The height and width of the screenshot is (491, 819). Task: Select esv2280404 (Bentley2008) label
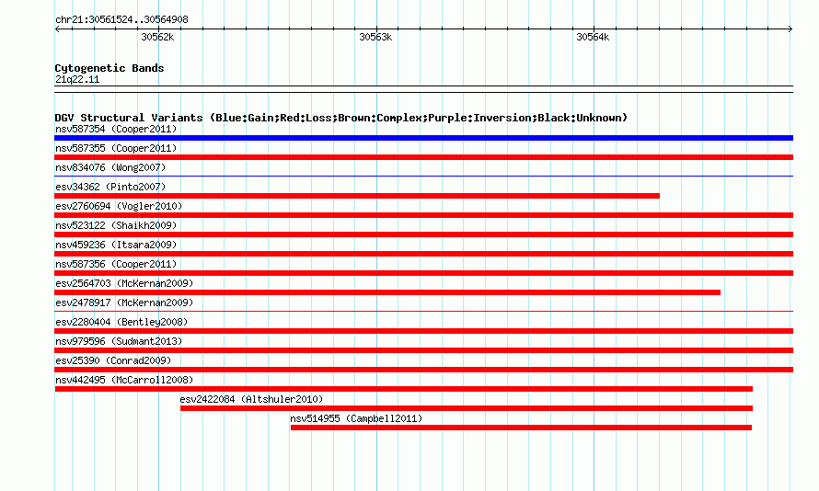click(121, 322)
